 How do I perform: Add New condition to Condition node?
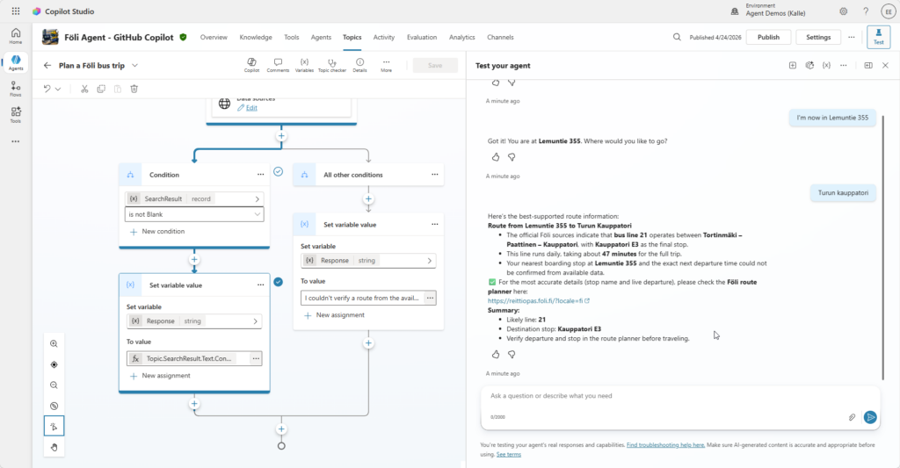point(157,232)
